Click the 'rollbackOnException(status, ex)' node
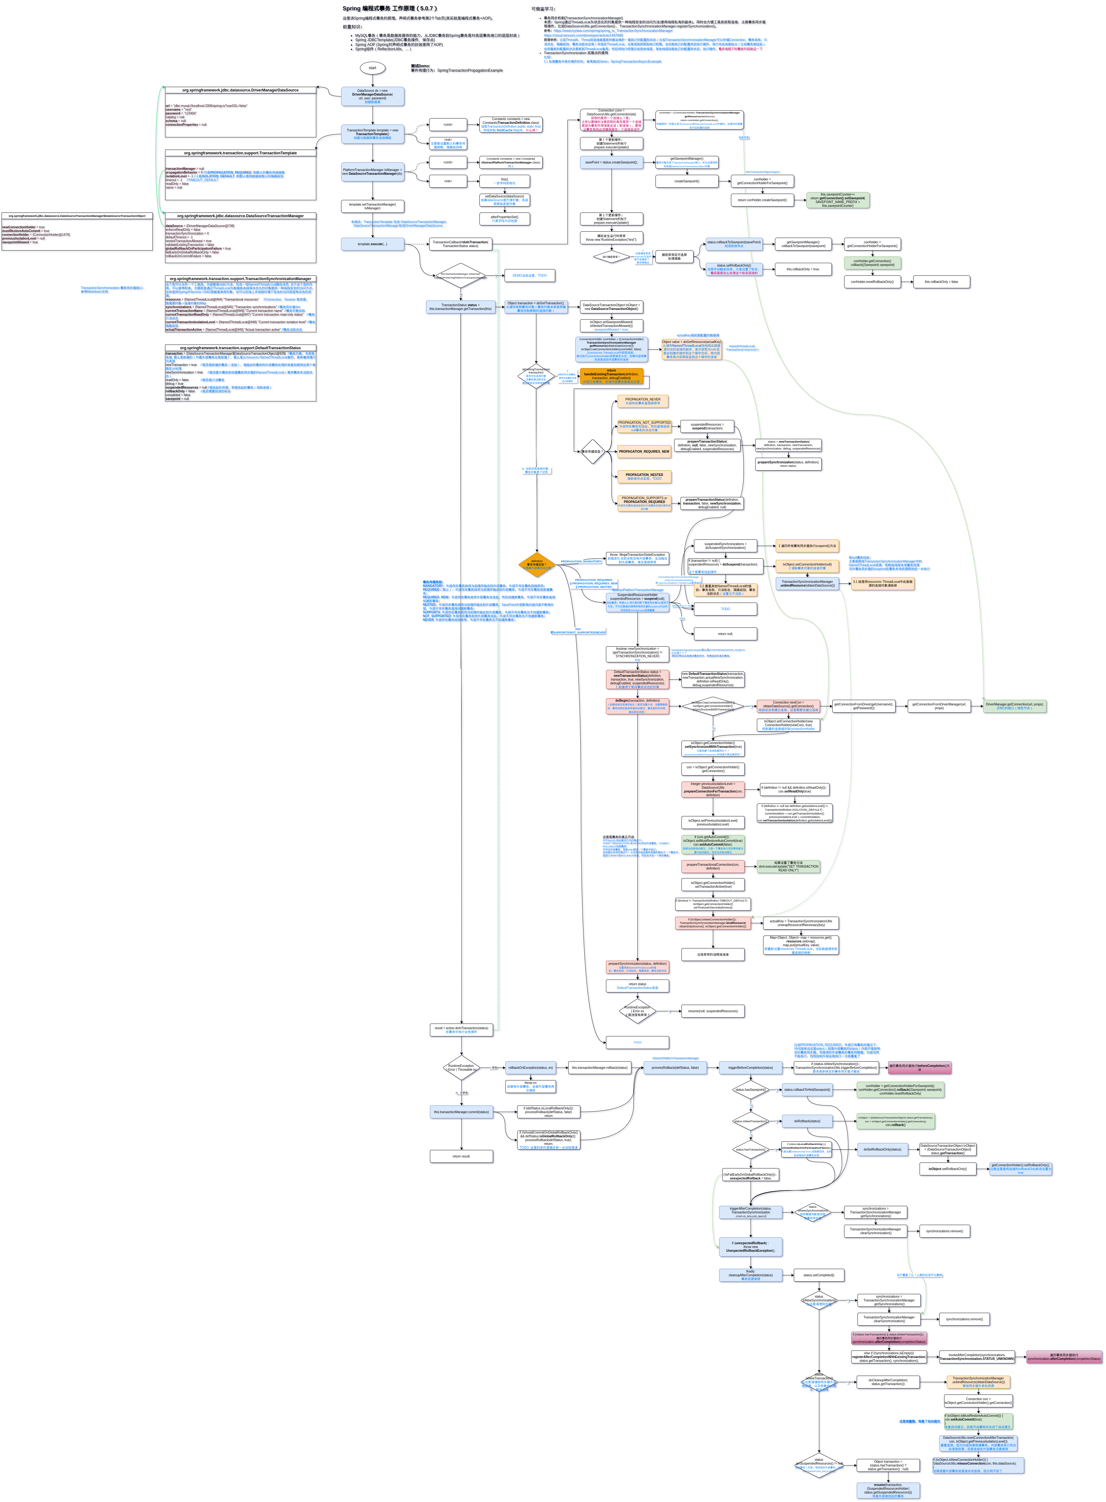Screen dimensions: 1106x1502 [x=530, y=1068]
